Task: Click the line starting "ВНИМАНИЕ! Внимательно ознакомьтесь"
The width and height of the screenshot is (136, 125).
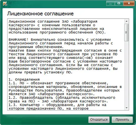Action: 60,40
